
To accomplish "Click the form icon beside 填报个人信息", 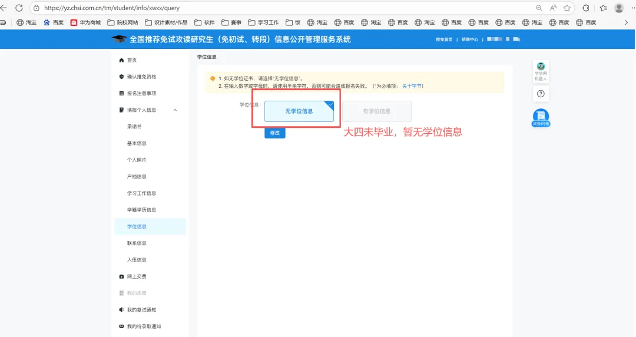I will click(121, 110).
